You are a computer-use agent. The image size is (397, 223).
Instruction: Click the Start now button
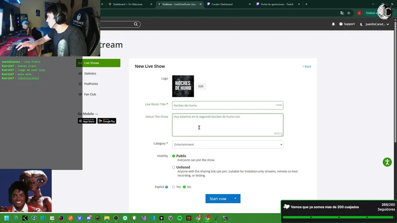[218, 199]
